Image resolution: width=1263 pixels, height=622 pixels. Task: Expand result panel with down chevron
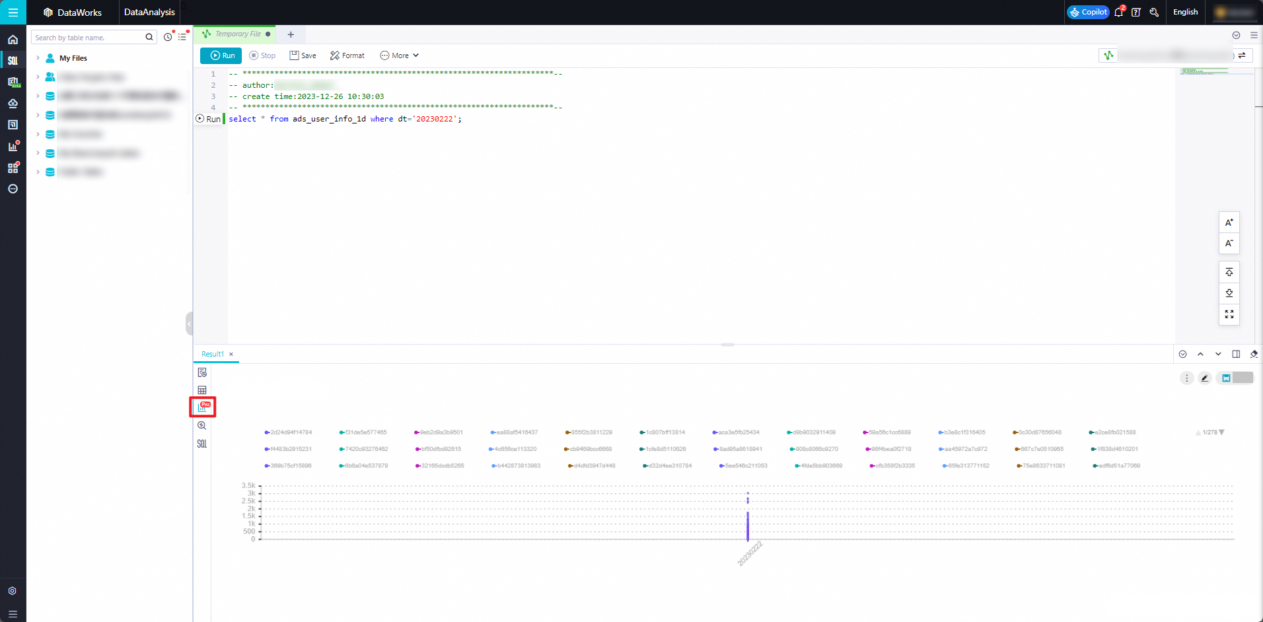[1218, 354]
